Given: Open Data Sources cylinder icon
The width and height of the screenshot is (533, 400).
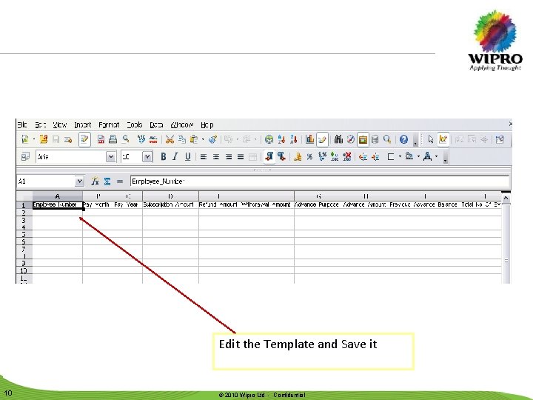Looking at the screenshot, I should (x=375, y=139).
